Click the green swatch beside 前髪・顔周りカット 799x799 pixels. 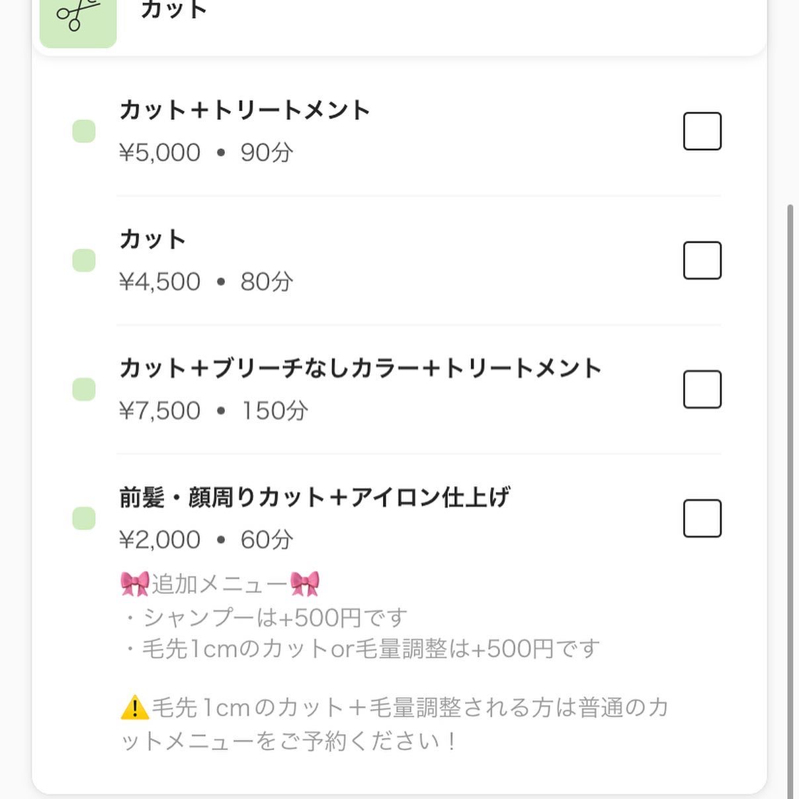[x=84, y=519]
